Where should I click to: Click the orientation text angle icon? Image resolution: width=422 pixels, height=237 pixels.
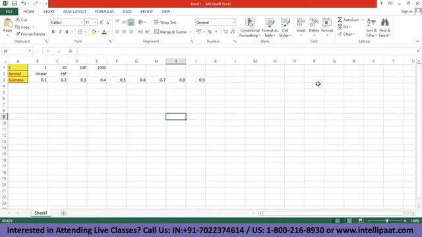pyautogui.click(x=140, y=22)
